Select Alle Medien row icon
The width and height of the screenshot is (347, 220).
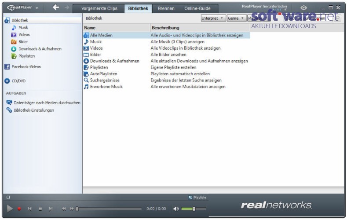coord(86,35)
